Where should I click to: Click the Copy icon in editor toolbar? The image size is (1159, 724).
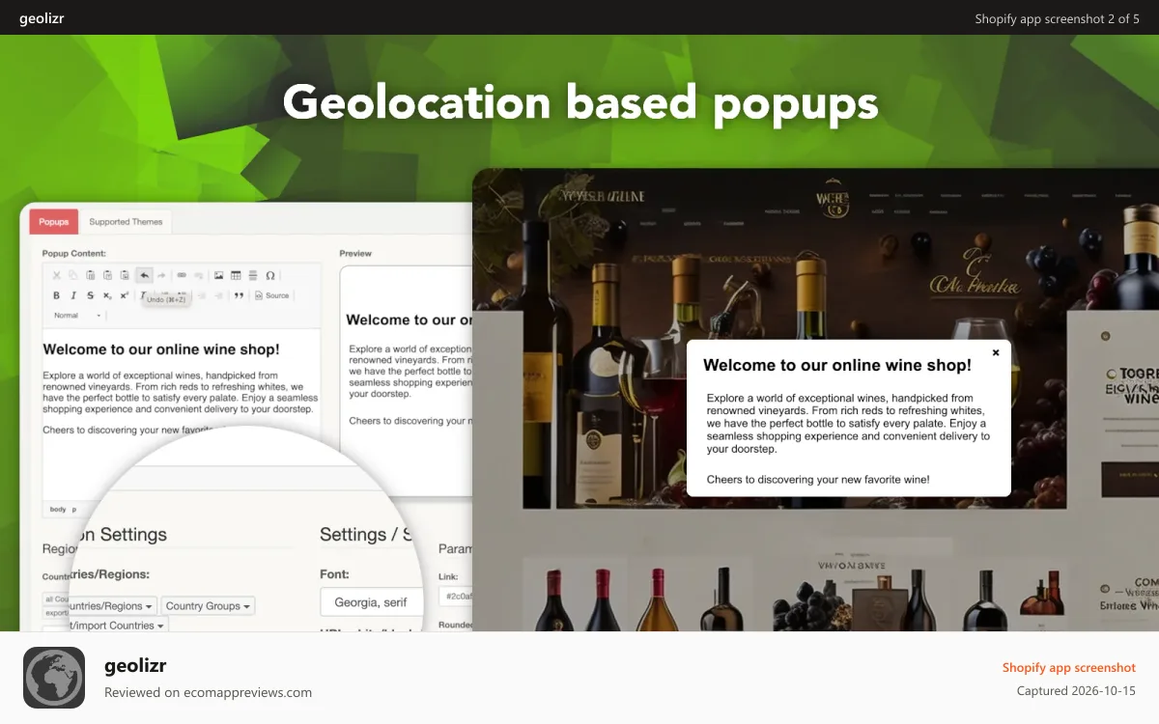point(73,276)
